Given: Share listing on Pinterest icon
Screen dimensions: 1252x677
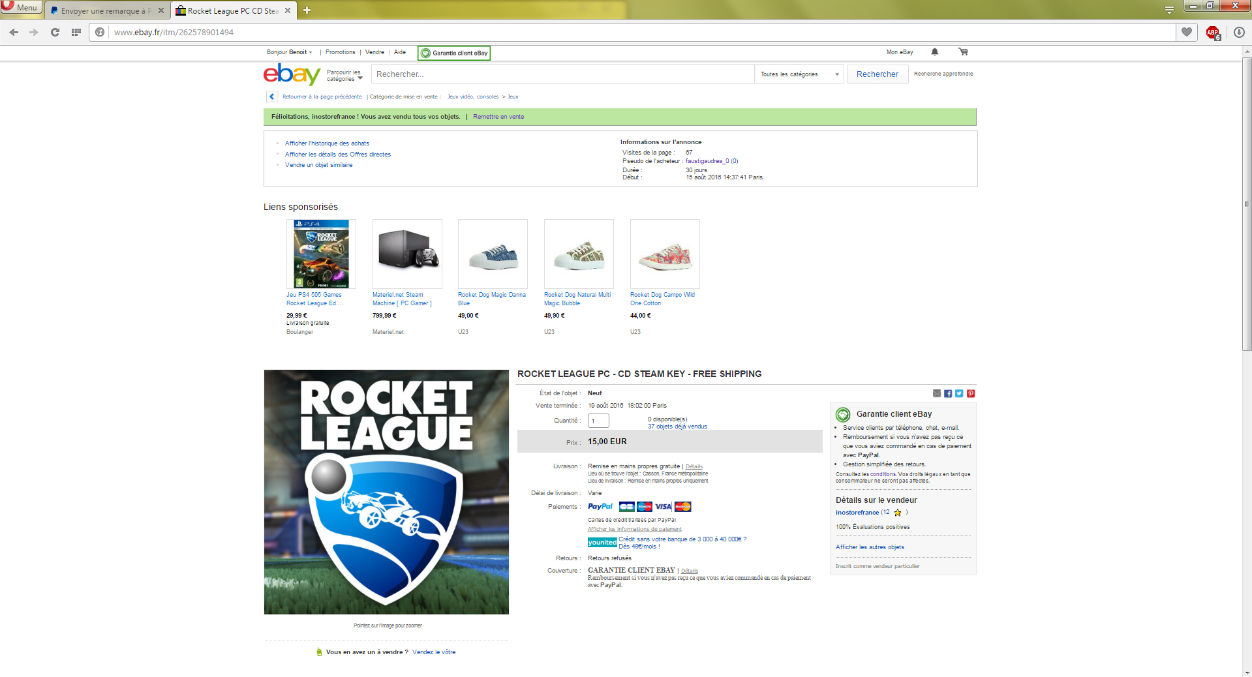Looking at the screenshot, I should [x=971, y=393].
